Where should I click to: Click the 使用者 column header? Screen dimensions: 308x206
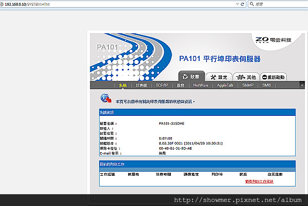click(x=133, y=174)
